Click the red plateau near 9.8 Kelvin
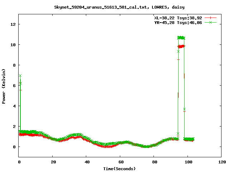 coord(181,47)
